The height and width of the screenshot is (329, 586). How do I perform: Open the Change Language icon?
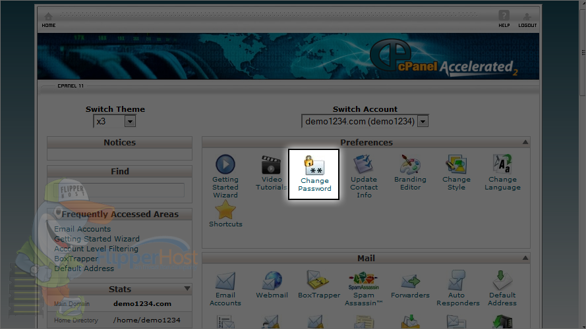pyautogui.click(x=502, y=164)
